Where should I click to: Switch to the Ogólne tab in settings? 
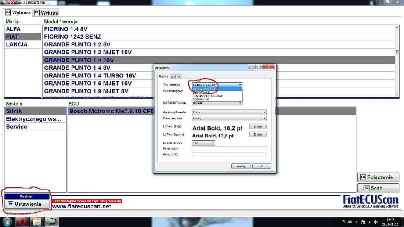coord(163,76)
